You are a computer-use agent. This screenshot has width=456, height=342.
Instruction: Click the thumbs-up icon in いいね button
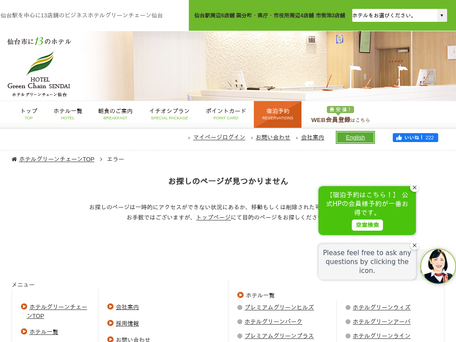point(399,138)
